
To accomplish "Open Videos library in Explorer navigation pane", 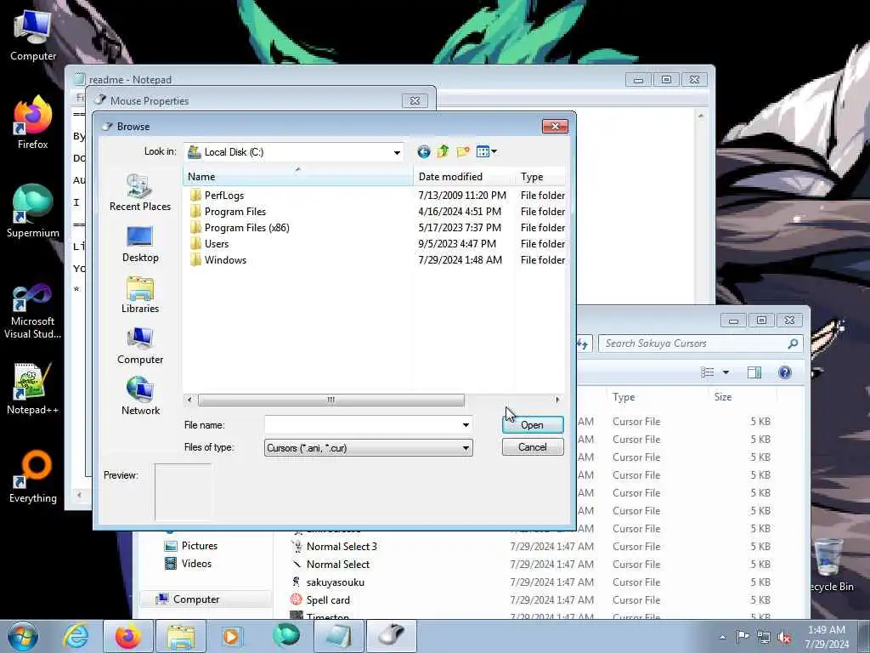I will tap(189, 564).
